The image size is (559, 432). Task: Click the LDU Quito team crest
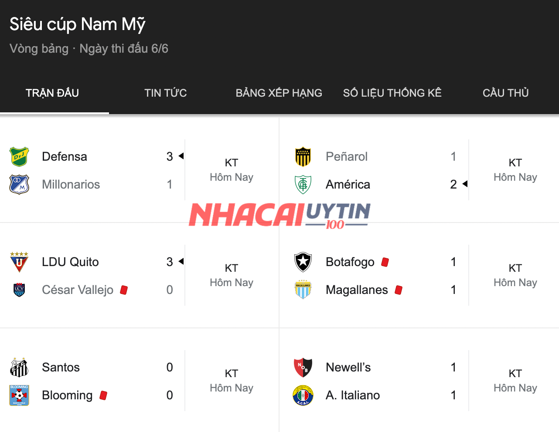19,262
